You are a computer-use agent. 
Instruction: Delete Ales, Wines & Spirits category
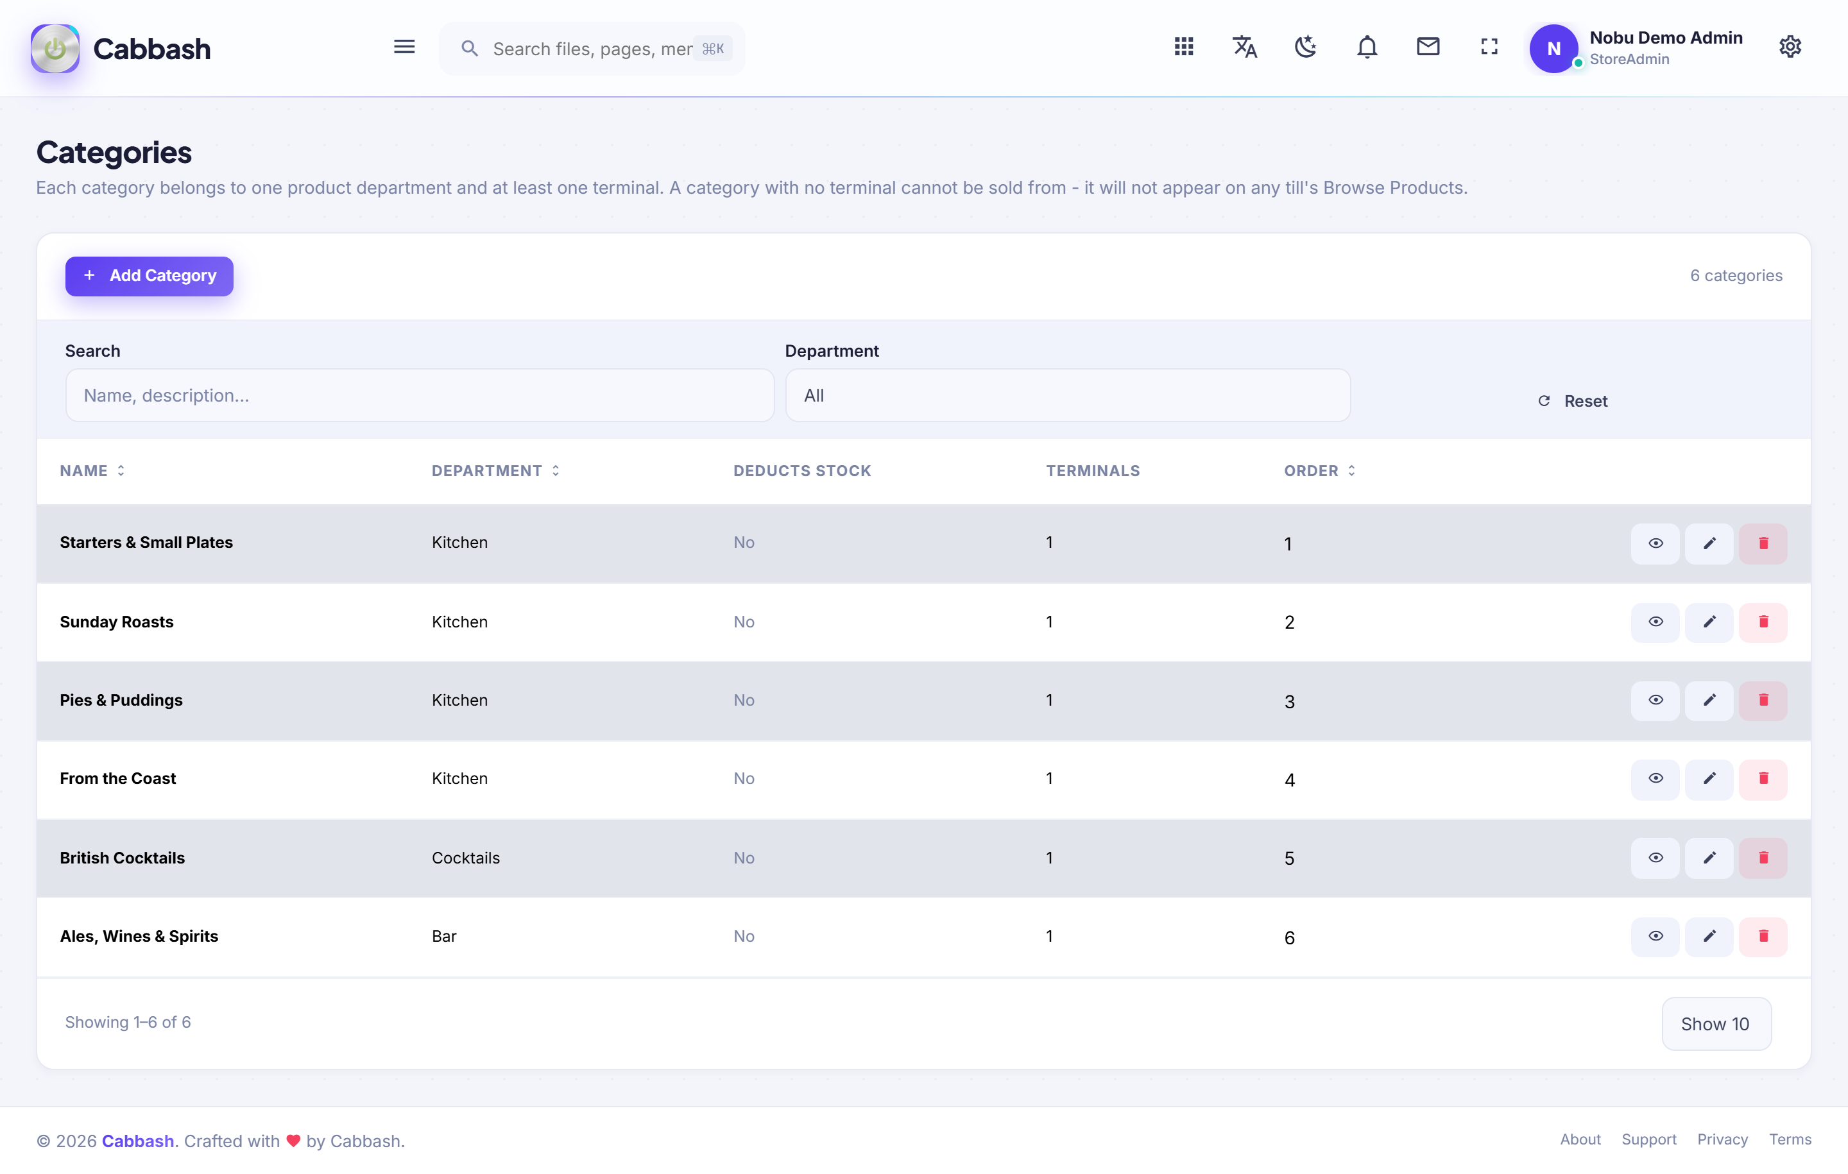pyautogui.click(x=1763, y=936)
